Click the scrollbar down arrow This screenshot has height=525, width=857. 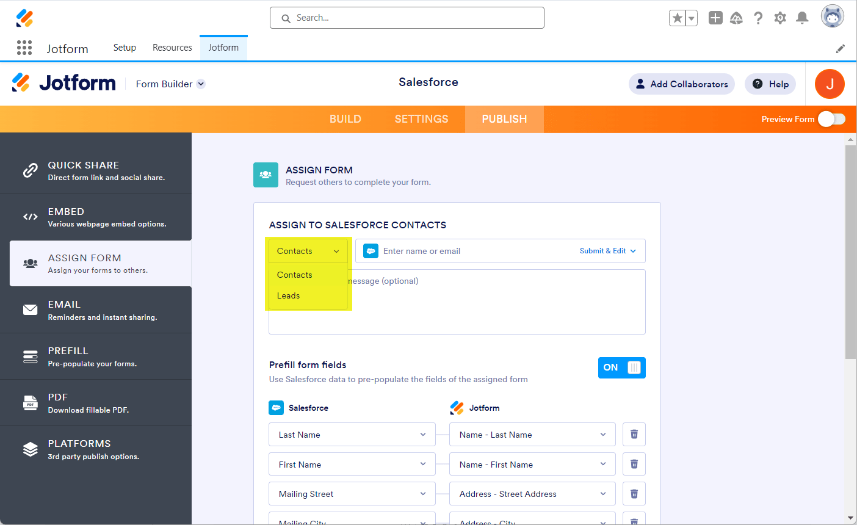coord(851,518)
